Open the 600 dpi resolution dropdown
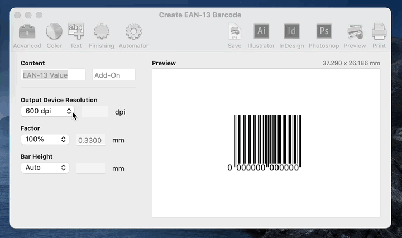This screenshot has height=238, width=402. tap(47, 111)
